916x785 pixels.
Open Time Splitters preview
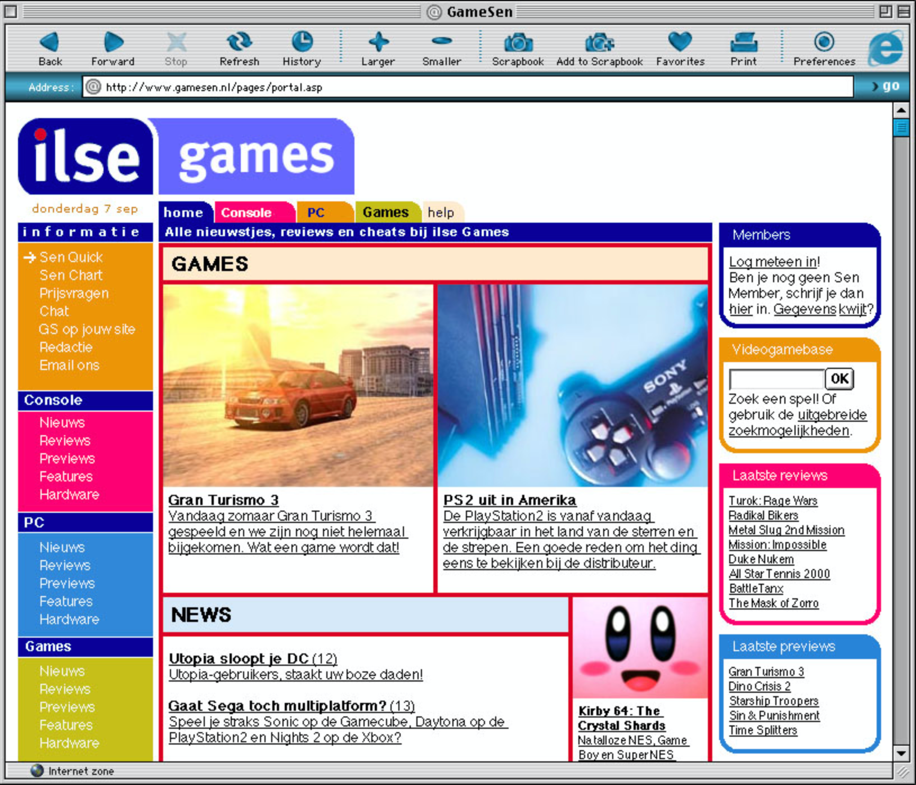[x=763, y=730]
